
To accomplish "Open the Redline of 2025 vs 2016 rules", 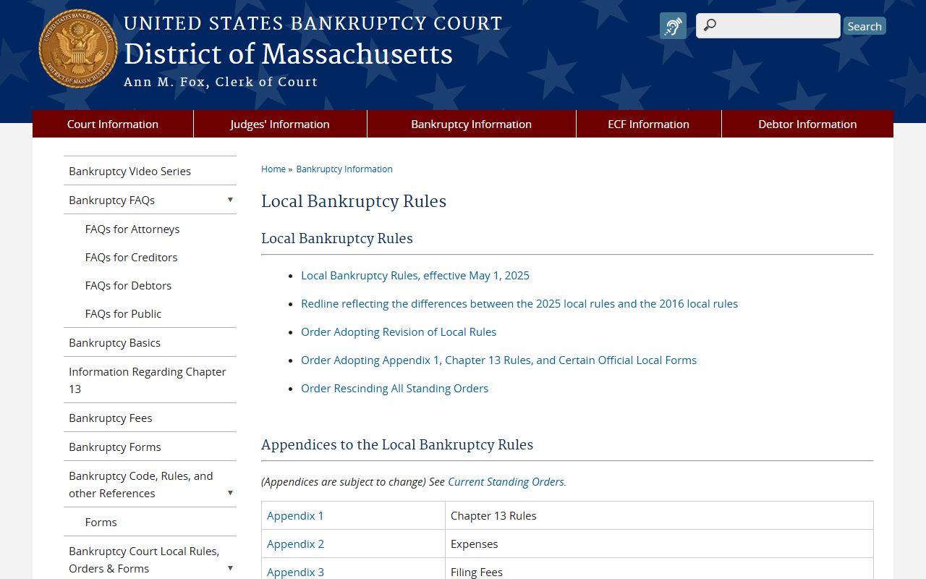I will coord(519,303).
